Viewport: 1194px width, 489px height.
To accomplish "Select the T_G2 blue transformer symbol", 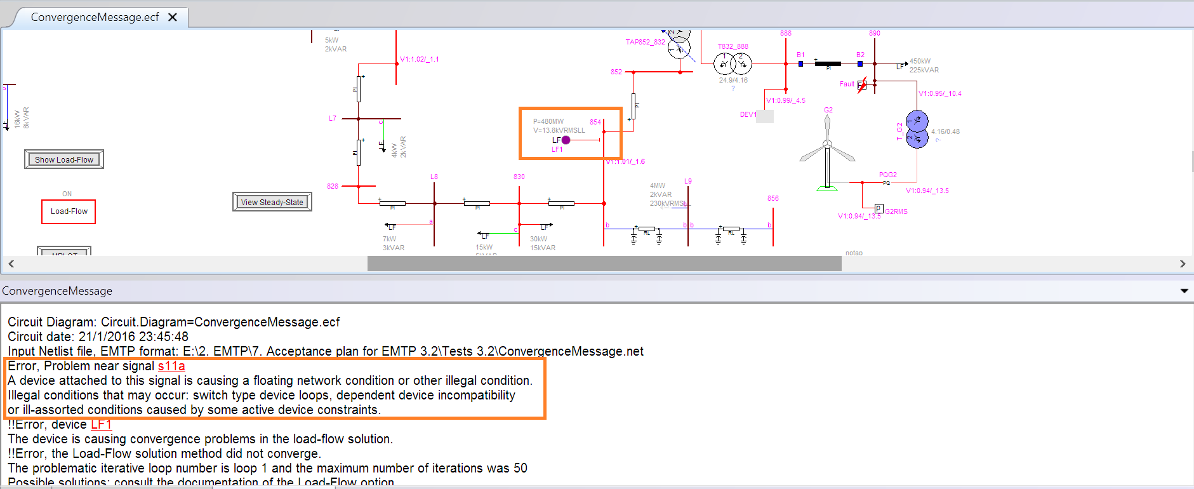I will coord(917,129).
